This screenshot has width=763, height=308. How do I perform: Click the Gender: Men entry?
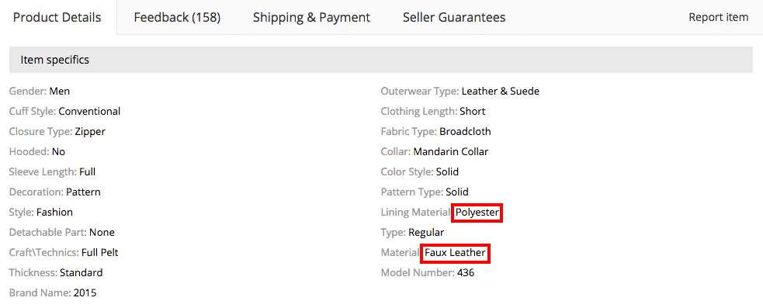(x=40, y=91)
